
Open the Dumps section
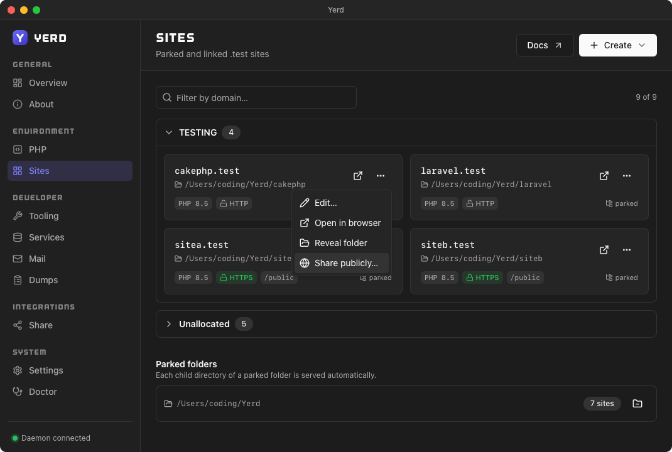click(70, 280)
